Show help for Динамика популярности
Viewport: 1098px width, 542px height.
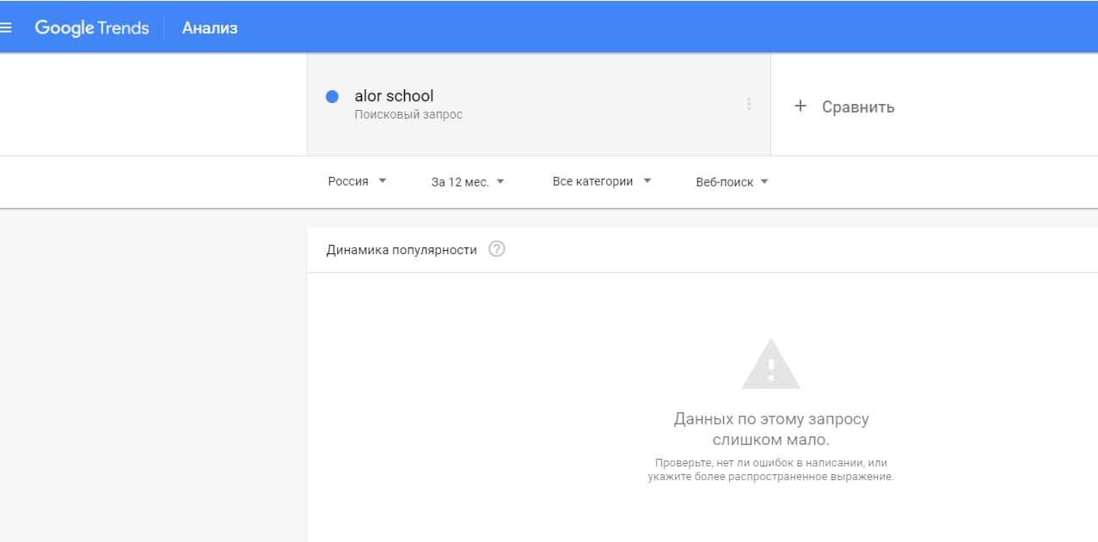(x=497, y=250)
